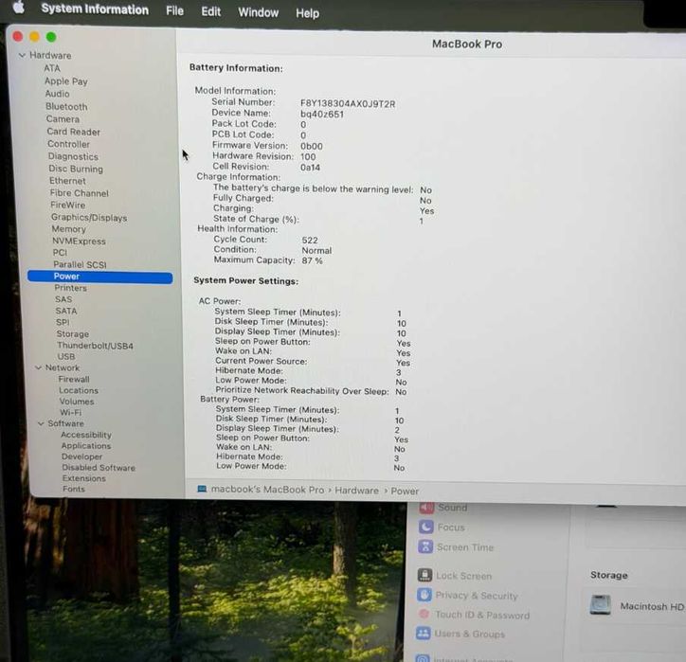Image resolution: width=686 pixels, height=662 pixels.
Task: Select FireWire in the sidebar
Action: point(68,205)
